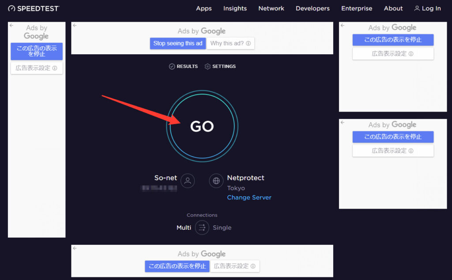Viewport: 452px width, 280px height.
Task: Open the Insights menu
Action: click(235, 8)
